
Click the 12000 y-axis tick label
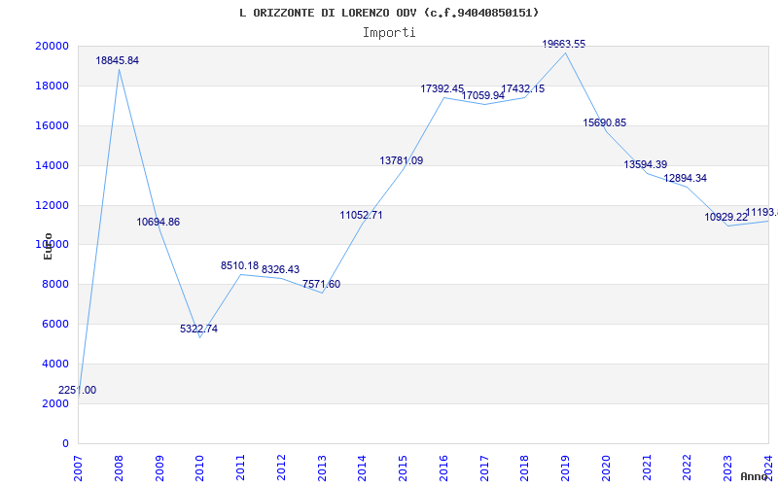tap(53, 205)
